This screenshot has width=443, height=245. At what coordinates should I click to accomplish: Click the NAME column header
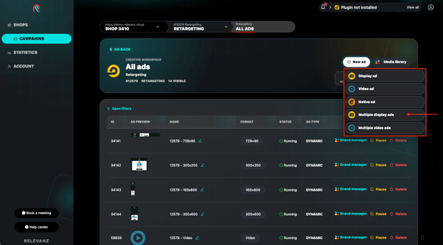coord(175,122)
